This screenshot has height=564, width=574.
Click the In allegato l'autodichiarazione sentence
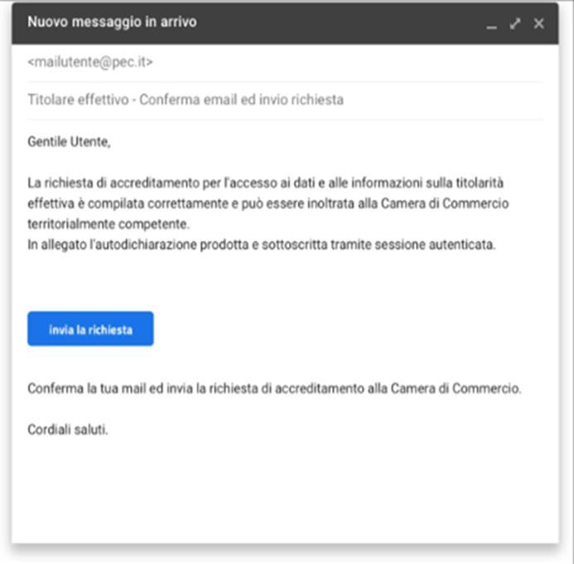(262, 244)
